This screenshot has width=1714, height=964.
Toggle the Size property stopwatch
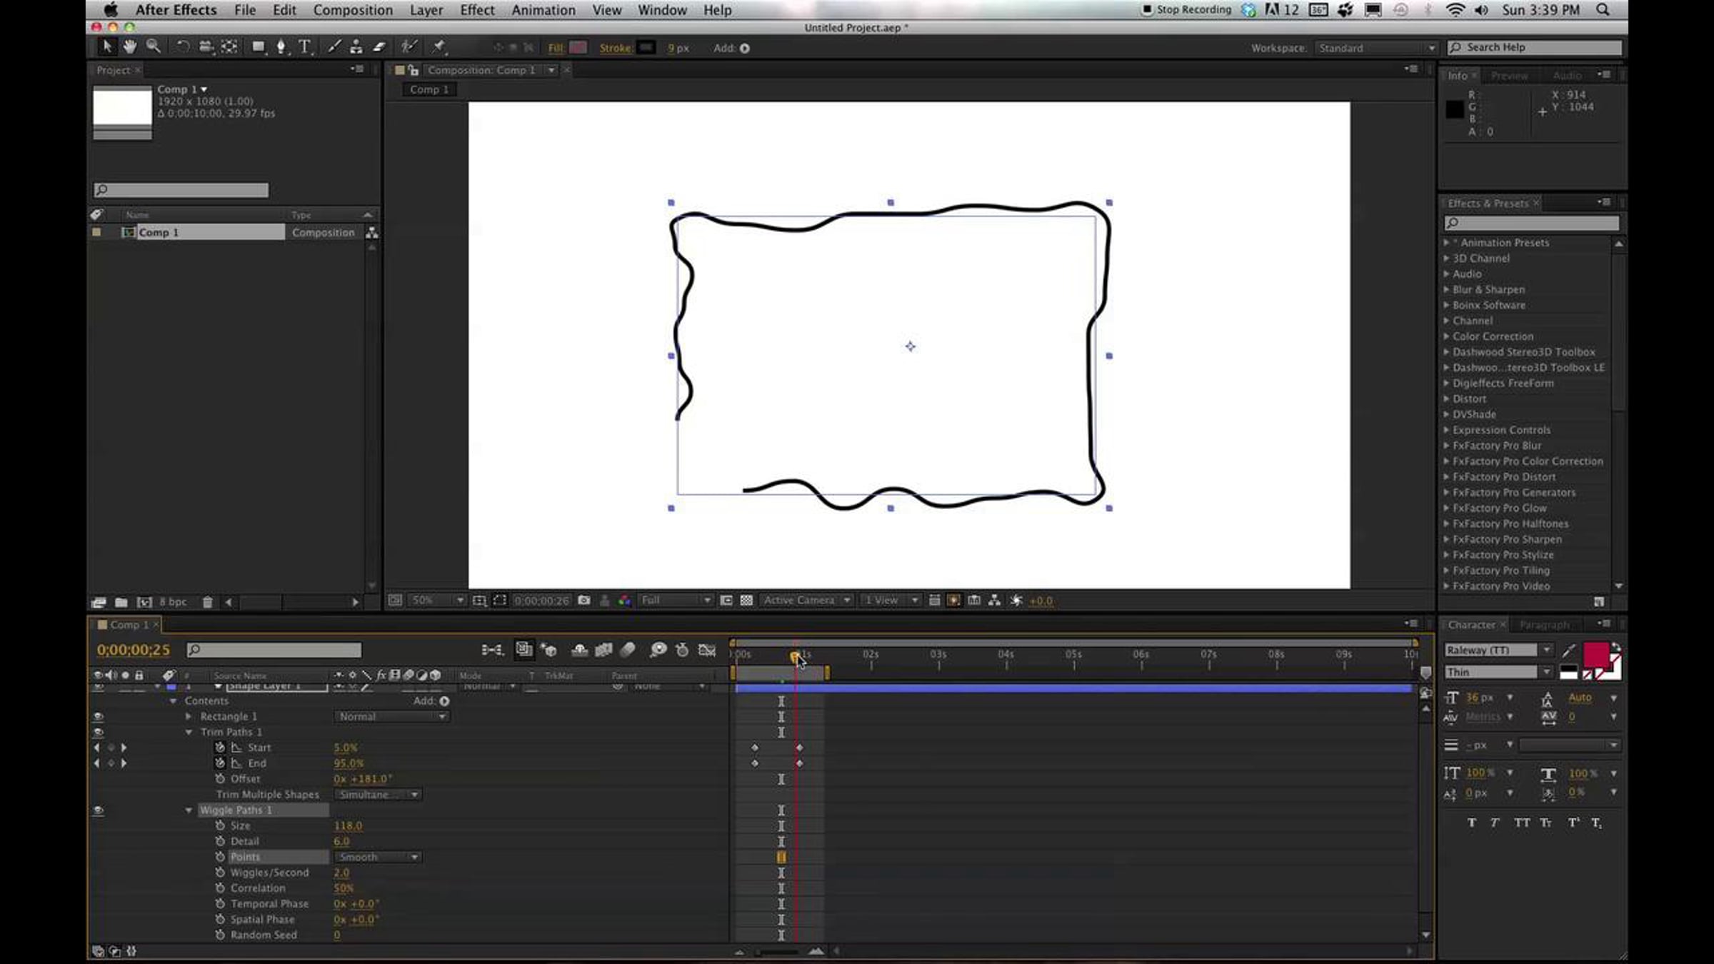[x=220, y=825]
